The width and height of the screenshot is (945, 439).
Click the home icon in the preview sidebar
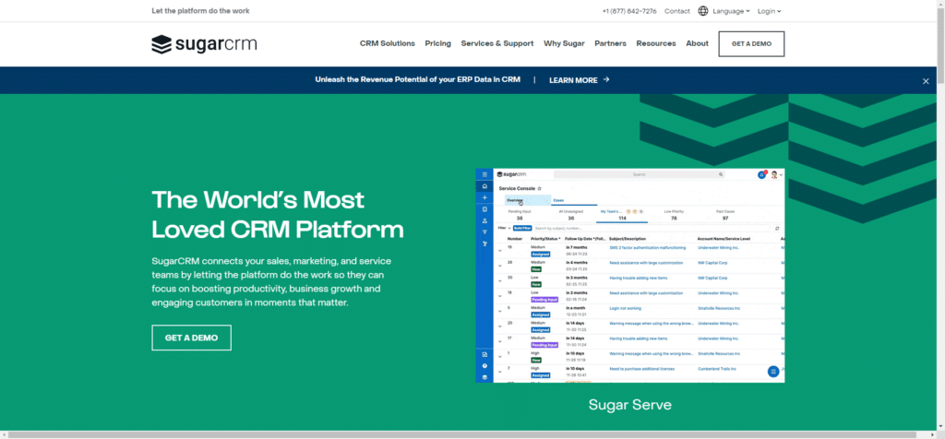coord(484,186)
